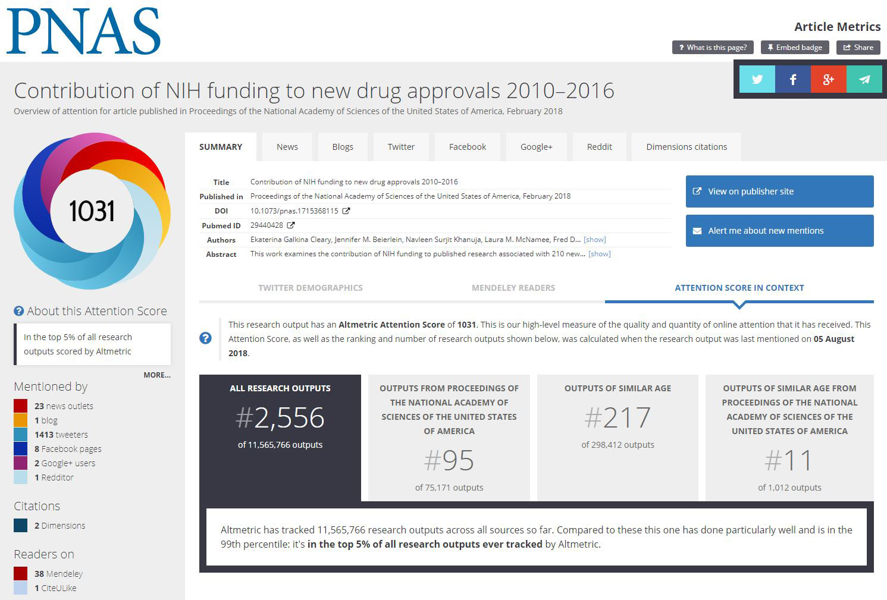
Task: Share via Google+ icon
Action: click(829, 80)
